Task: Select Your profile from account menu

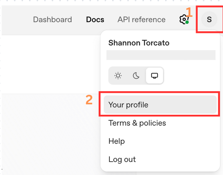Action: (128, 105)
